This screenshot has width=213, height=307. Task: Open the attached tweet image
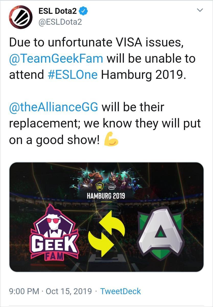pos(106,217)
